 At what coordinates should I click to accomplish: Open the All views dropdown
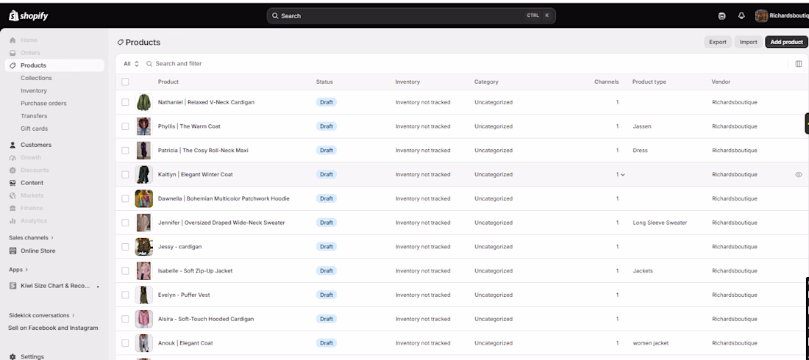132,64
